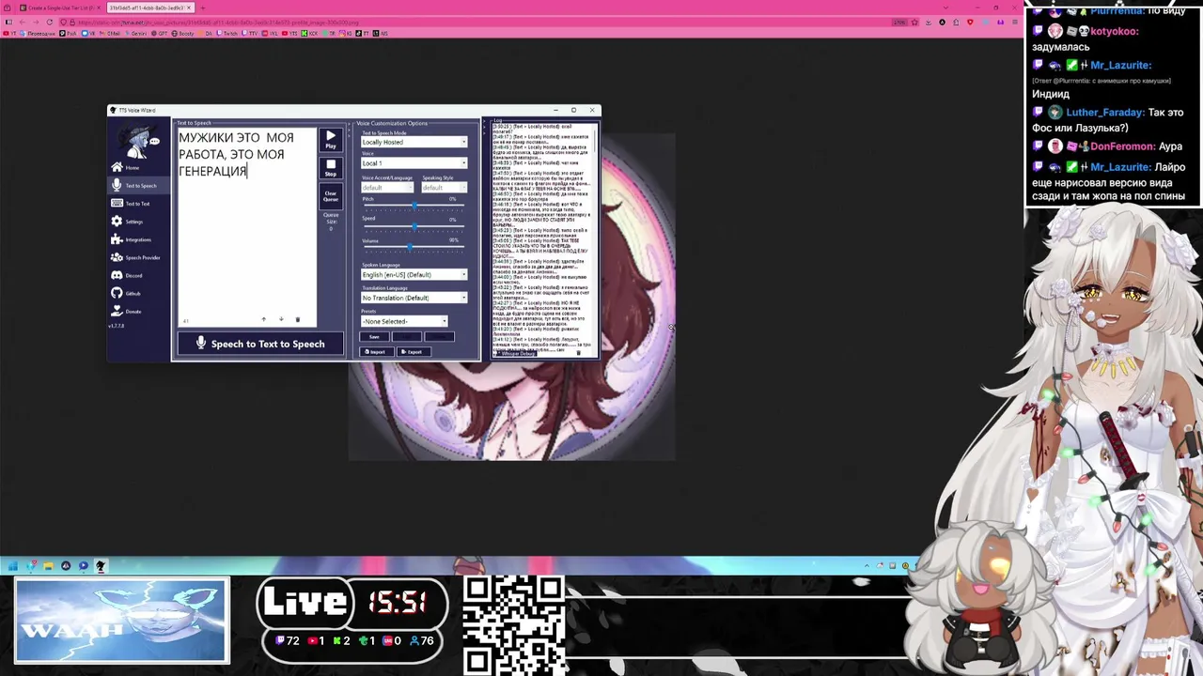The image size is (1203, 676).
Task: Stop the current speech playback
Action: click(x=331, y=168)
